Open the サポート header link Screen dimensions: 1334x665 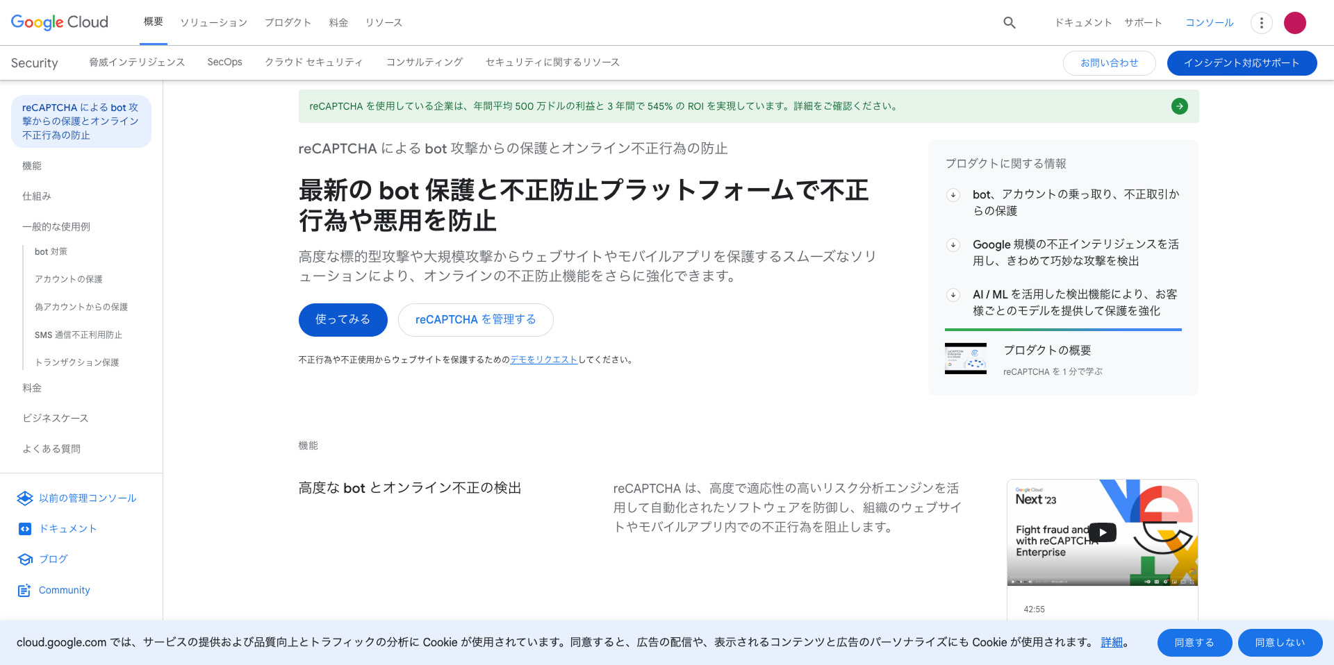(1143, 23)
